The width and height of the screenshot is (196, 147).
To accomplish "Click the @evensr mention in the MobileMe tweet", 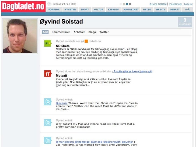I will [127, 142].
